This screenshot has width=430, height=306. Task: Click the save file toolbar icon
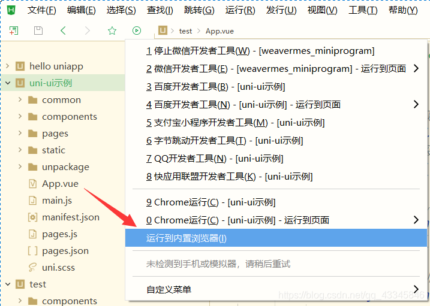tap(38, 31)
